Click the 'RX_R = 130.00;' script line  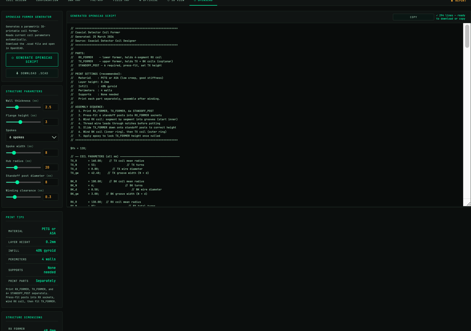click(106, 202)
